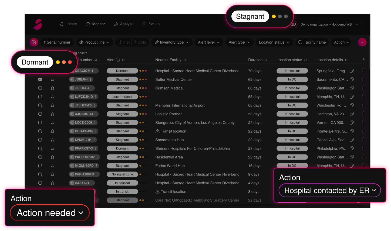This screenshot has width=391, height=231.
Task: Type in the Facility name search field
Action: click(x=312, y=42)
